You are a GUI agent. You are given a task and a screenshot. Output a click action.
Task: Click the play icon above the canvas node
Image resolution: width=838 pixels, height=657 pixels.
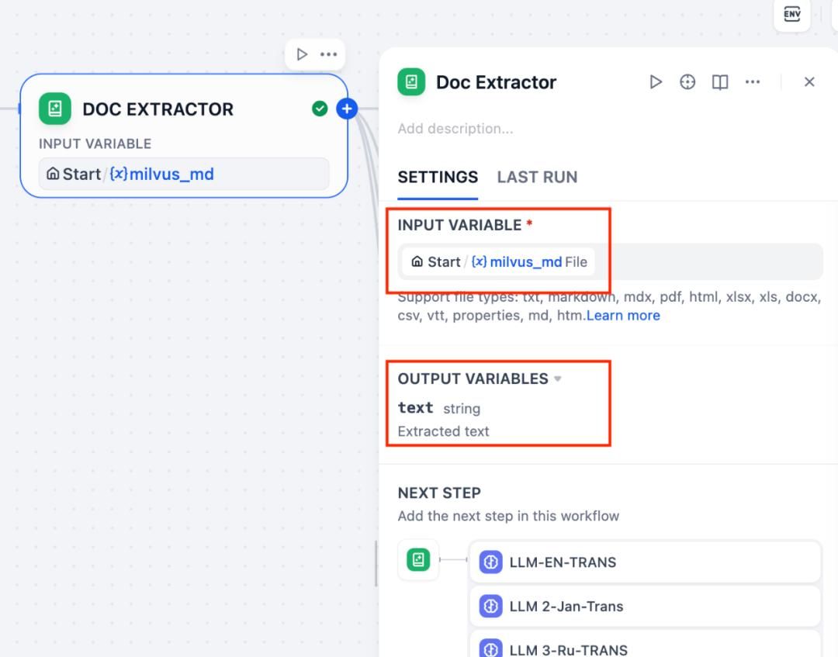[x=303, y=54]
